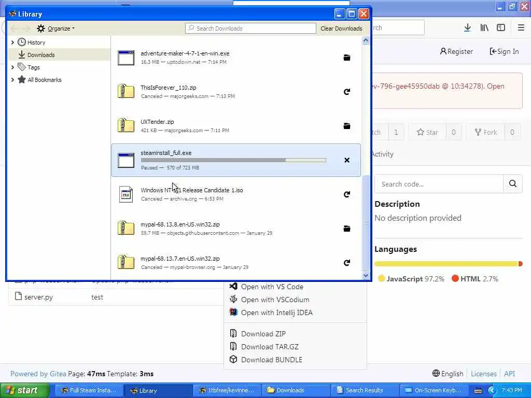Switch to Search Results taskbar button
Screen dimensions: 531x398
pyautogui.click(x=365, y=391)
